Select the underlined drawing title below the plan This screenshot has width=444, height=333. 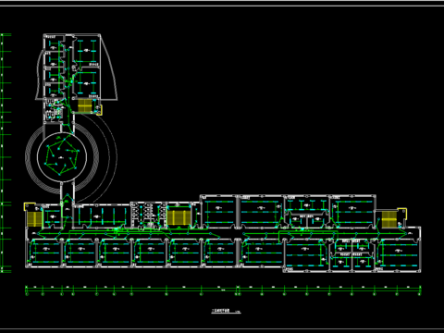coord(221,311)
